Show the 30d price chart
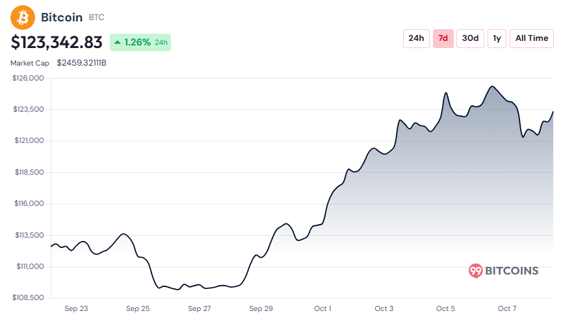The height and width of the screenshot is (324, 563). (470, 38)
